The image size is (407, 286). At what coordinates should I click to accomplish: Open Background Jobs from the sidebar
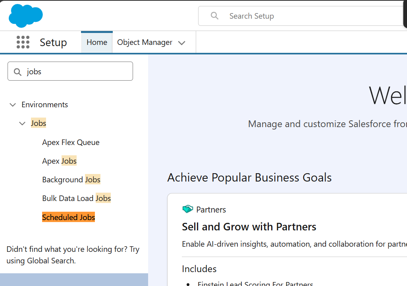[71, 180]
